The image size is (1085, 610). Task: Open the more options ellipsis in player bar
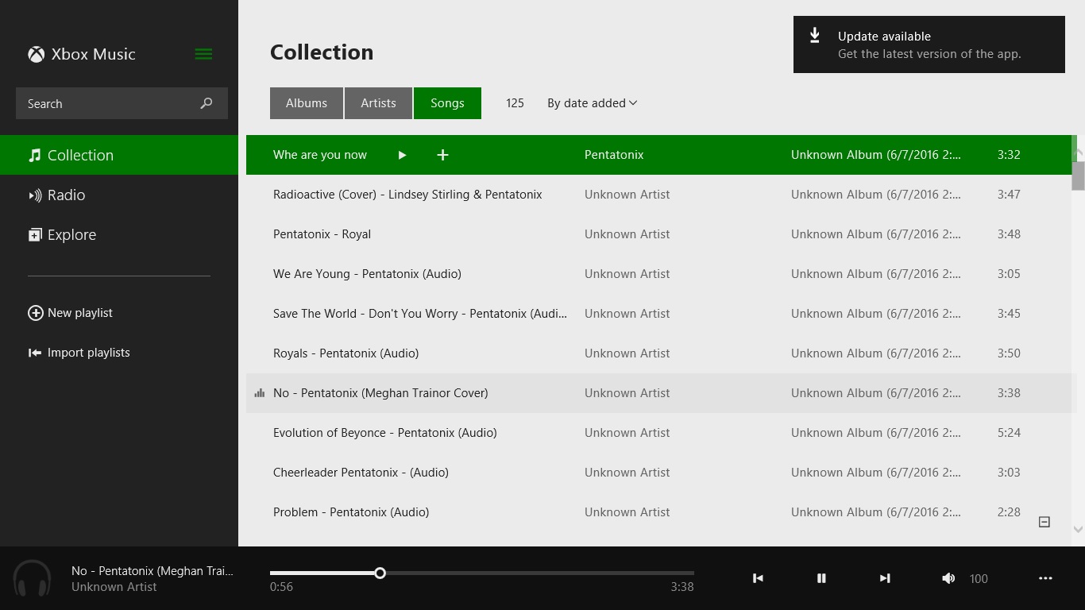point(1045,578)
